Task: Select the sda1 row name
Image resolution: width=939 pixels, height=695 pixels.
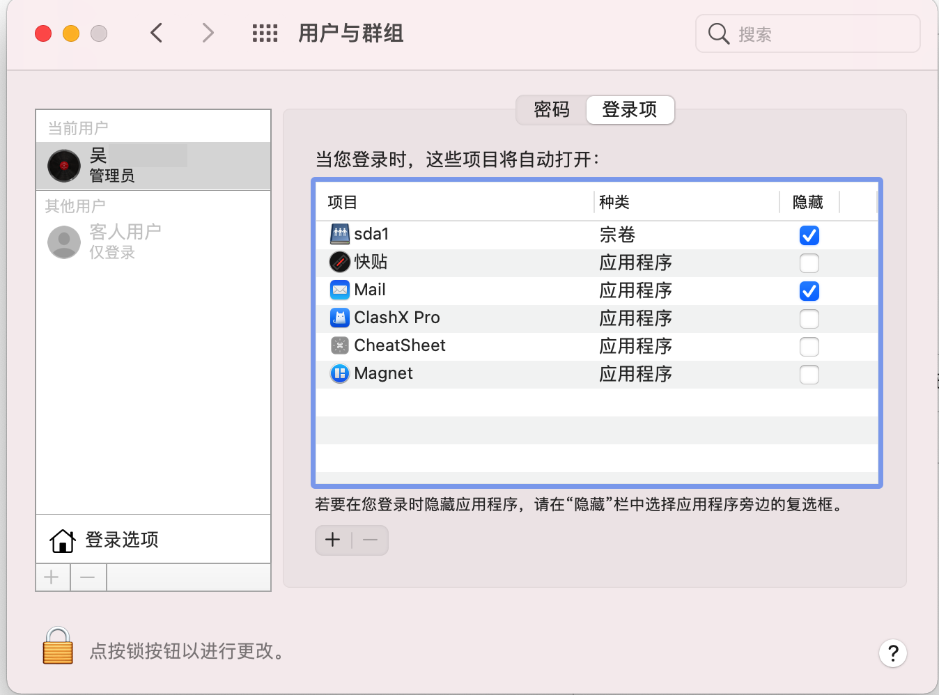Action: click(x=371, y=234)
